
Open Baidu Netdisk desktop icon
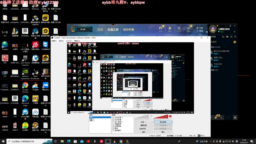35,113
